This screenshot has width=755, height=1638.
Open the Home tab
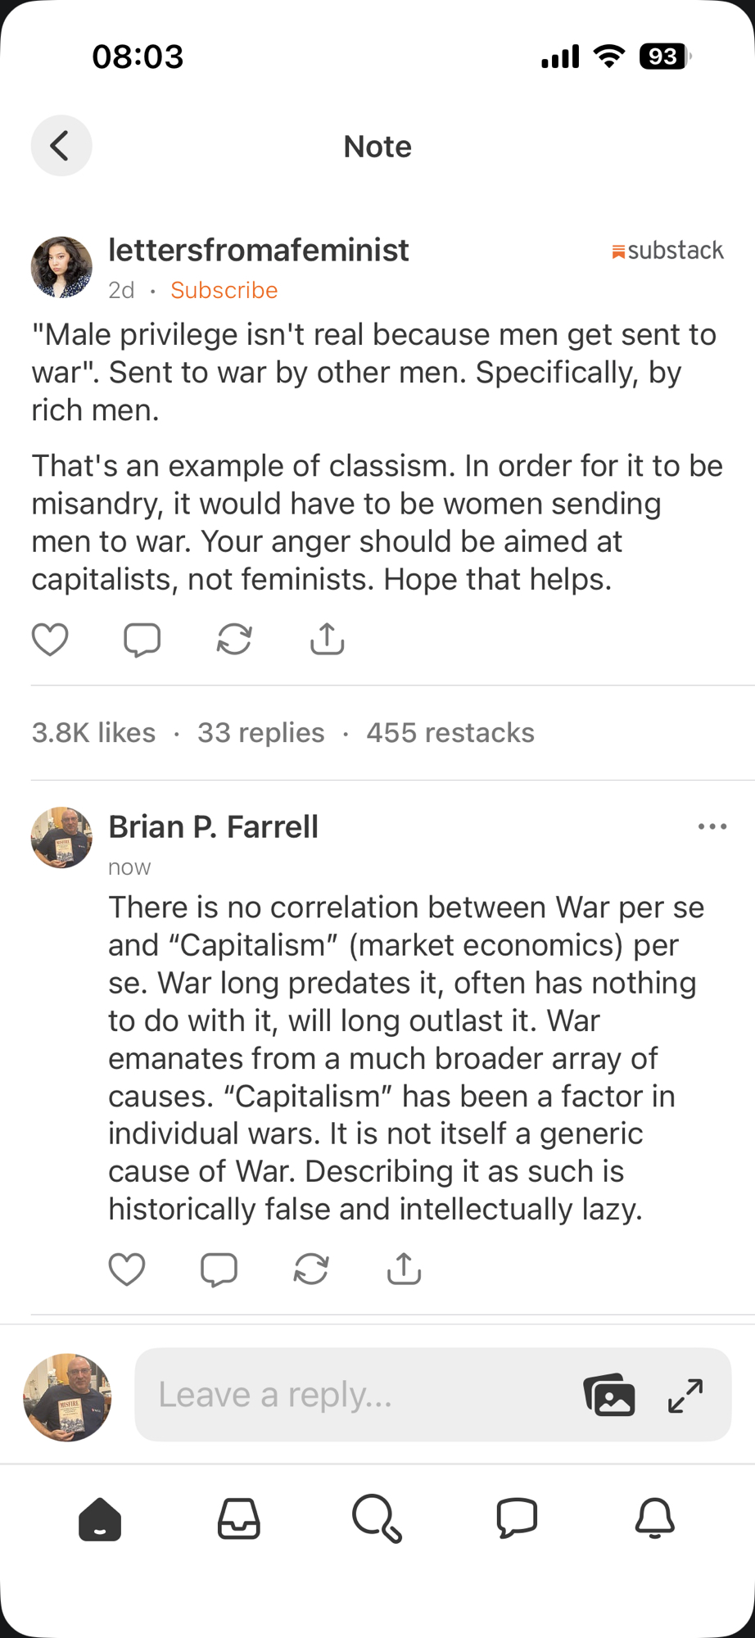(100, 1519)
